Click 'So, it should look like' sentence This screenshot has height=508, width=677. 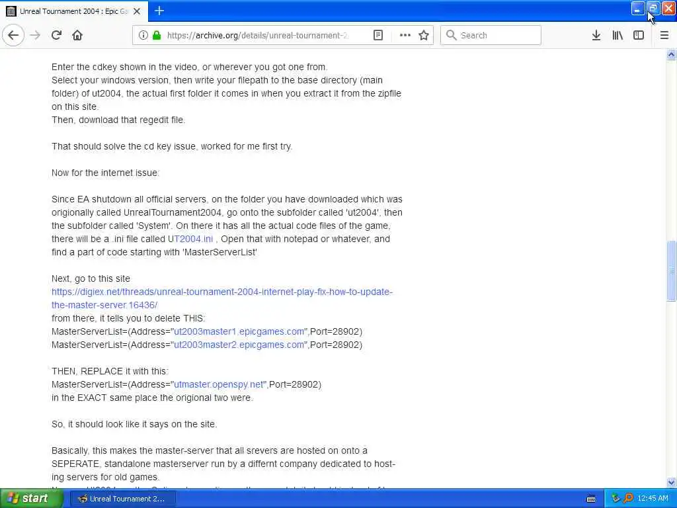134,424
